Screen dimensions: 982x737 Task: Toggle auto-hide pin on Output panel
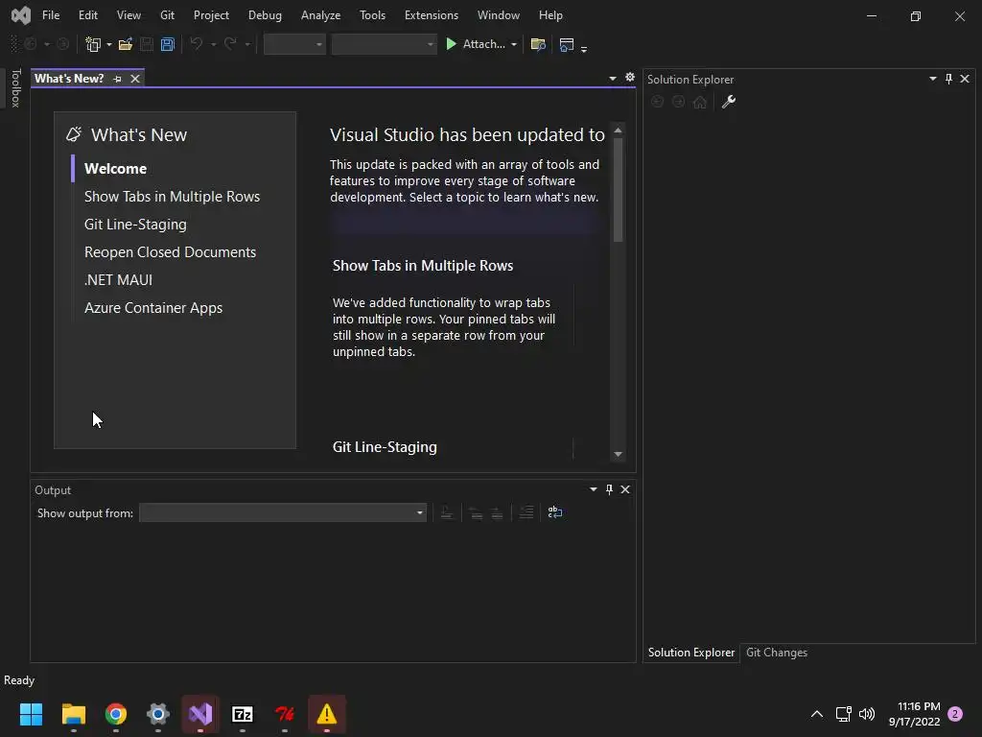click(x=609, y=489)
